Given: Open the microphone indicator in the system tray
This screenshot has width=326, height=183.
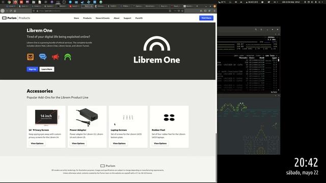Looking at the screenshot, I should [x=316, y=2].
